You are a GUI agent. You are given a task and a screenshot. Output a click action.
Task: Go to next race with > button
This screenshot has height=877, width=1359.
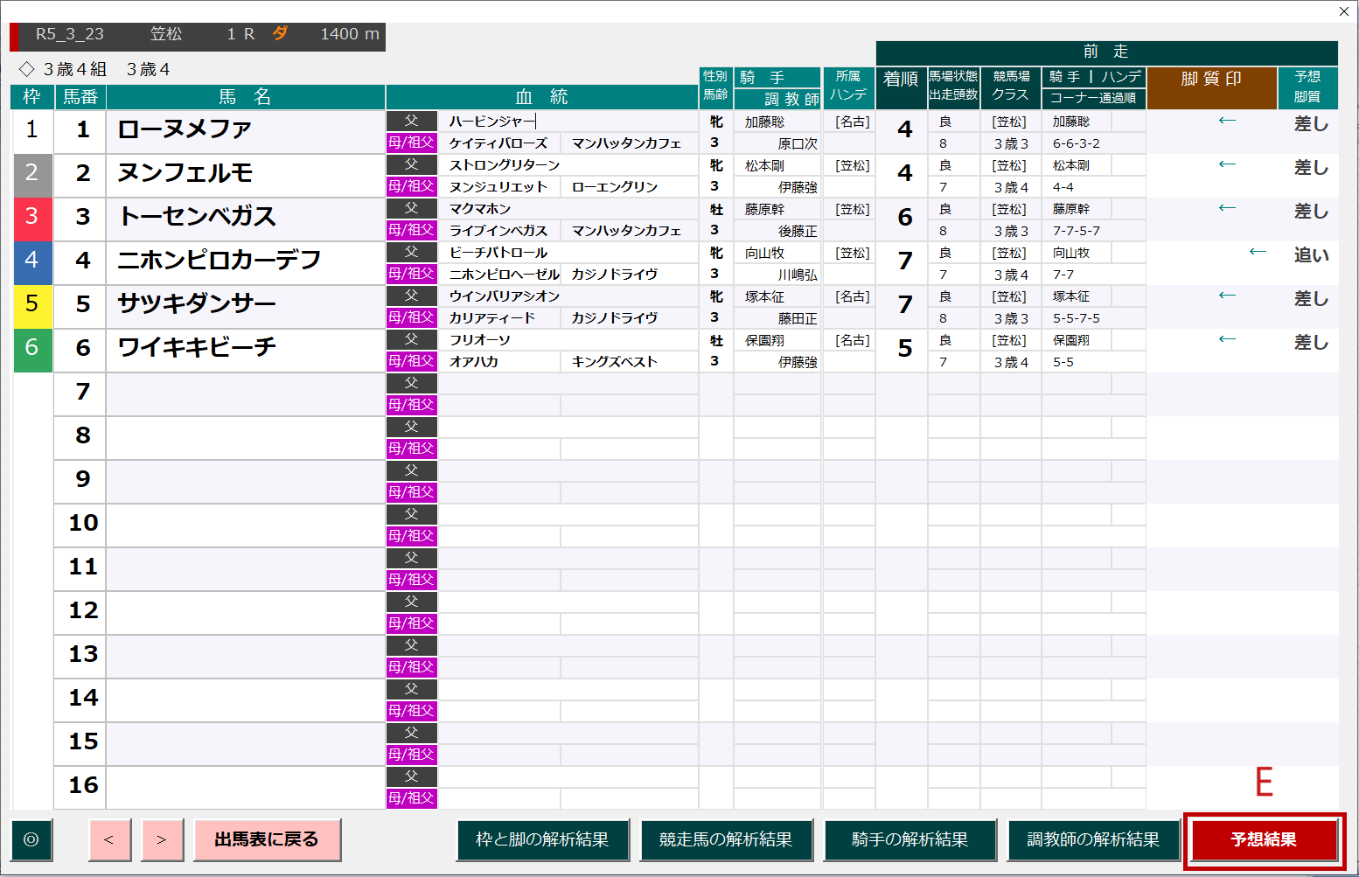(162, 839)
